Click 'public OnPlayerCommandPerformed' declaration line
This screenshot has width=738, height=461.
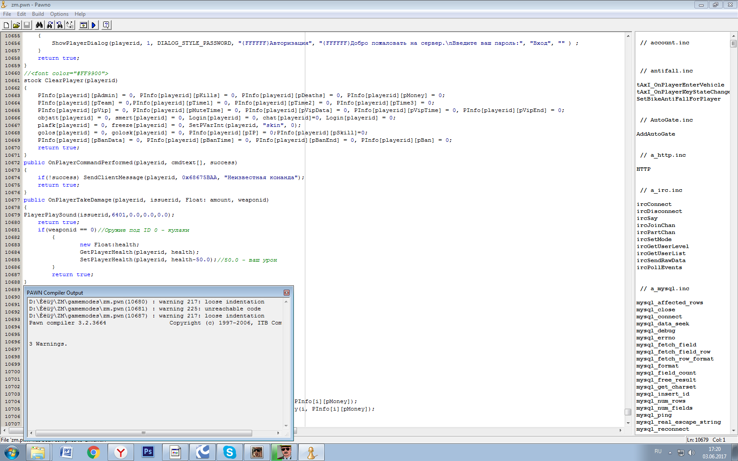(x=130, y=162)
